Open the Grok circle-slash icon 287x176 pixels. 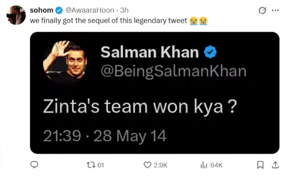point(262,10)
